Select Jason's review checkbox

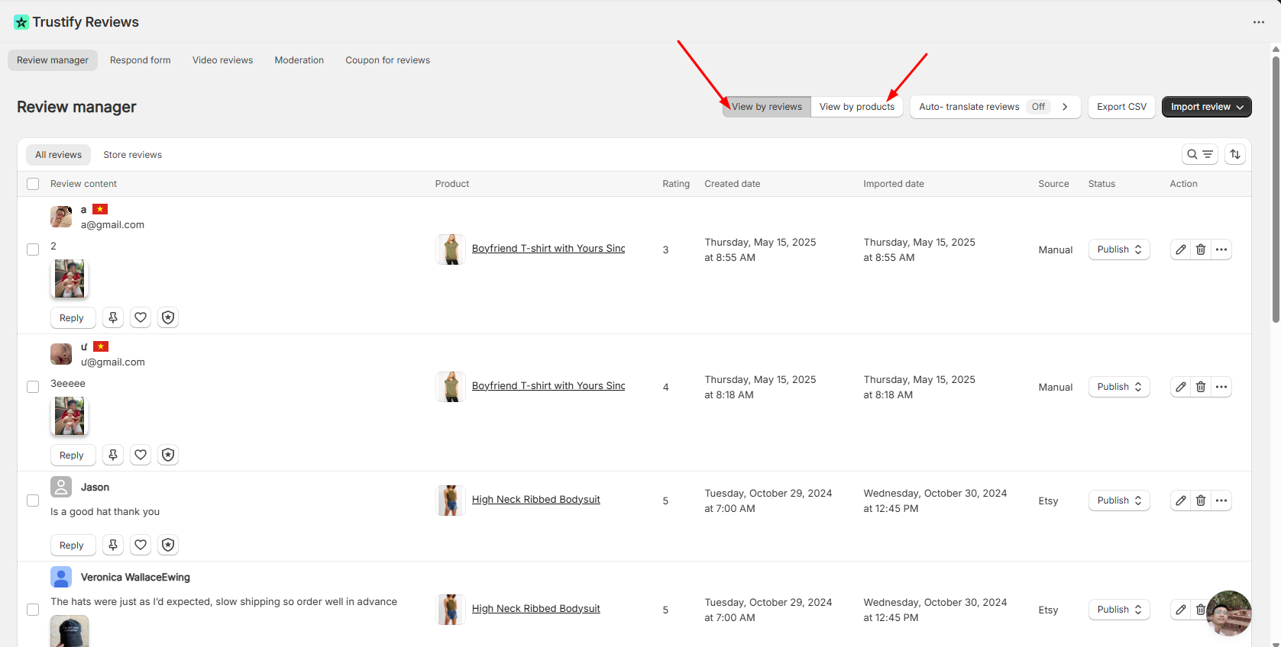(33, 501)
